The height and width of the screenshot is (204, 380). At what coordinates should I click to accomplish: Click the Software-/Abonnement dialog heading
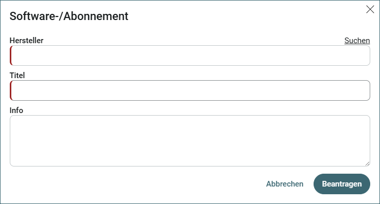[69, 16]
